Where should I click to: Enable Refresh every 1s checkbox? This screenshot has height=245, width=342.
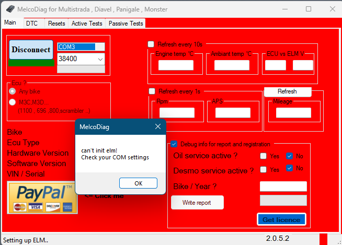click(x=152, y=91)
